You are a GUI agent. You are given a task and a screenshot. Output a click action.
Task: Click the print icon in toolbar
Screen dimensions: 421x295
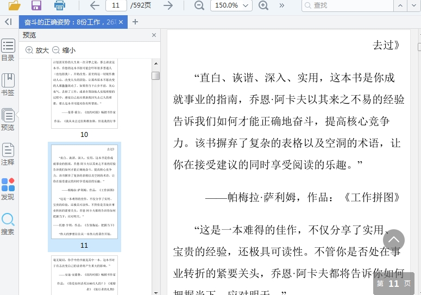(59, 5)
